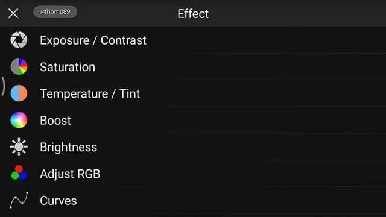Click the Effect title heading
This screenshot has height=217, width=386.
coord(193,13)
